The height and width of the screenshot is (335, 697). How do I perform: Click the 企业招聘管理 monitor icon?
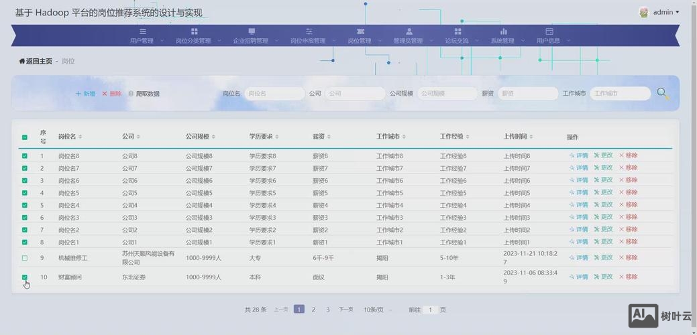tap(252, 31)
